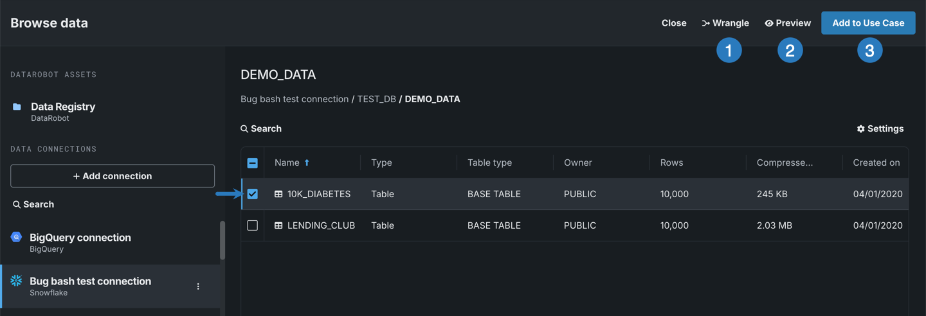Viewport: 926px width, 316px height.
Task: Go to TEST_DB in the breadcrumb
Action: [376, 99]
